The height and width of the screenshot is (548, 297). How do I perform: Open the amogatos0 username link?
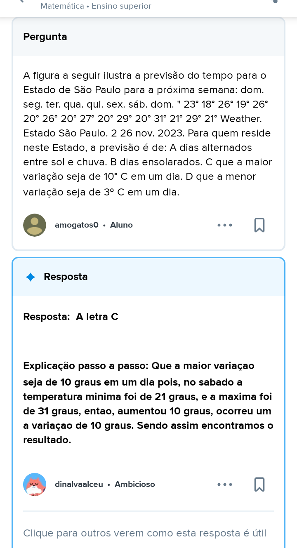coord(76,225)
